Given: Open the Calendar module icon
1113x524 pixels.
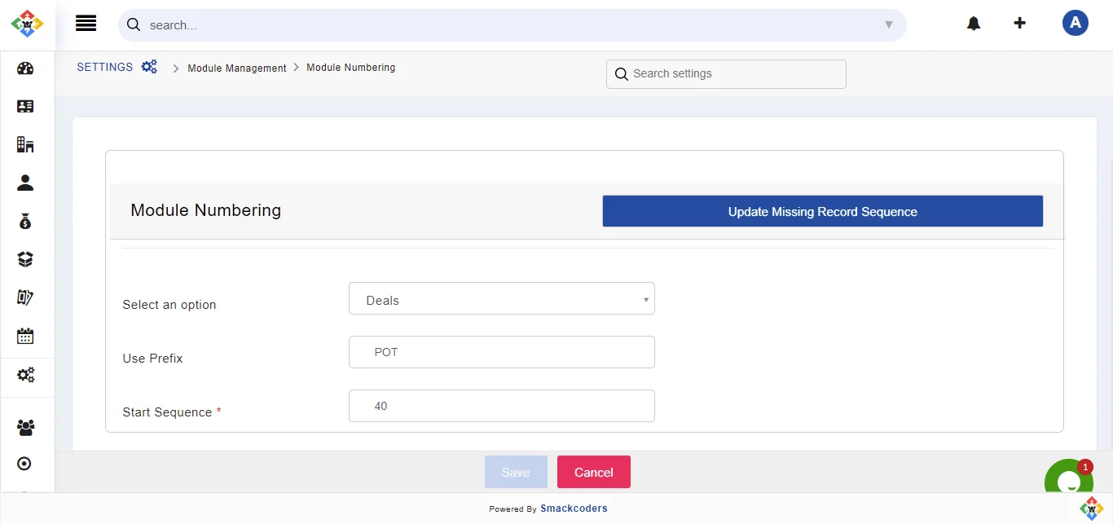Looking at the screenshot, I should [x=25, y=335].
